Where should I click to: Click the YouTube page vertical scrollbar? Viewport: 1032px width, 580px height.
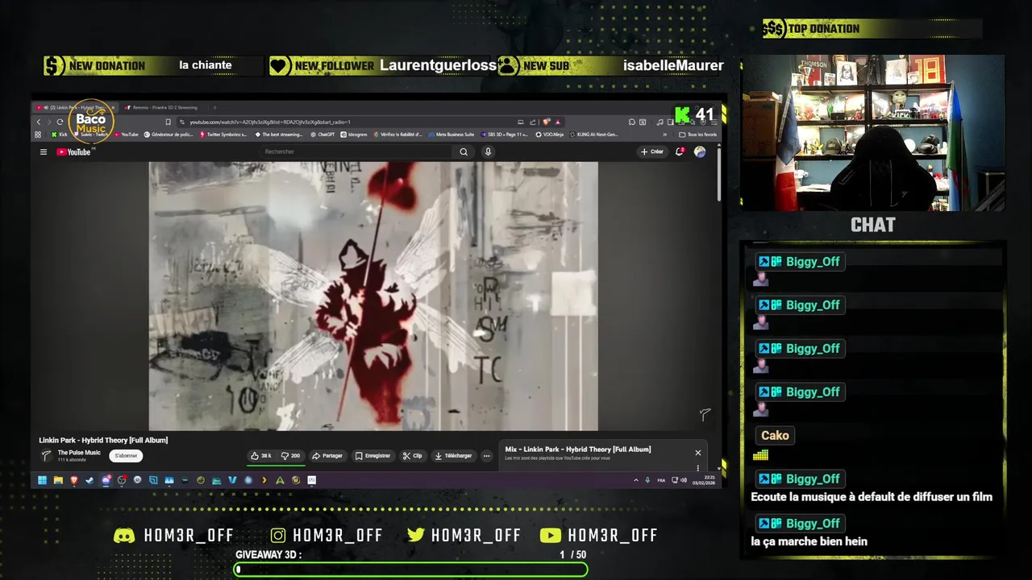click(719, 173)
